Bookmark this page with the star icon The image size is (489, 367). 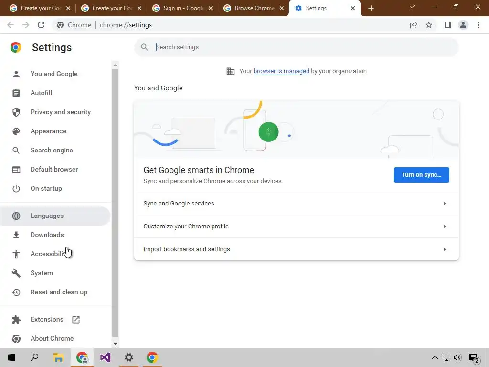429,25
